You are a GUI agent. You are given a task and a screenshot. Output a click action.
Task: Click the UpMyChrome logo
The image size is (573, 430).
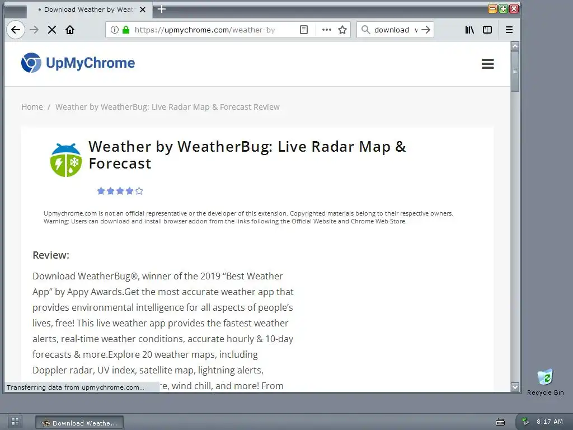tap(78, 63)
